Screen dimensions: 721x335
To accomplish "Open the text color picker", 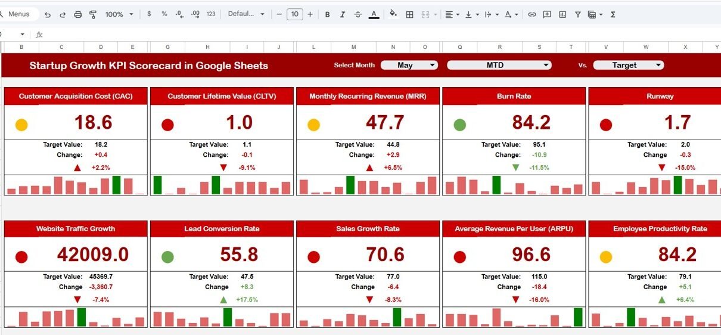I will click(374, 14).
